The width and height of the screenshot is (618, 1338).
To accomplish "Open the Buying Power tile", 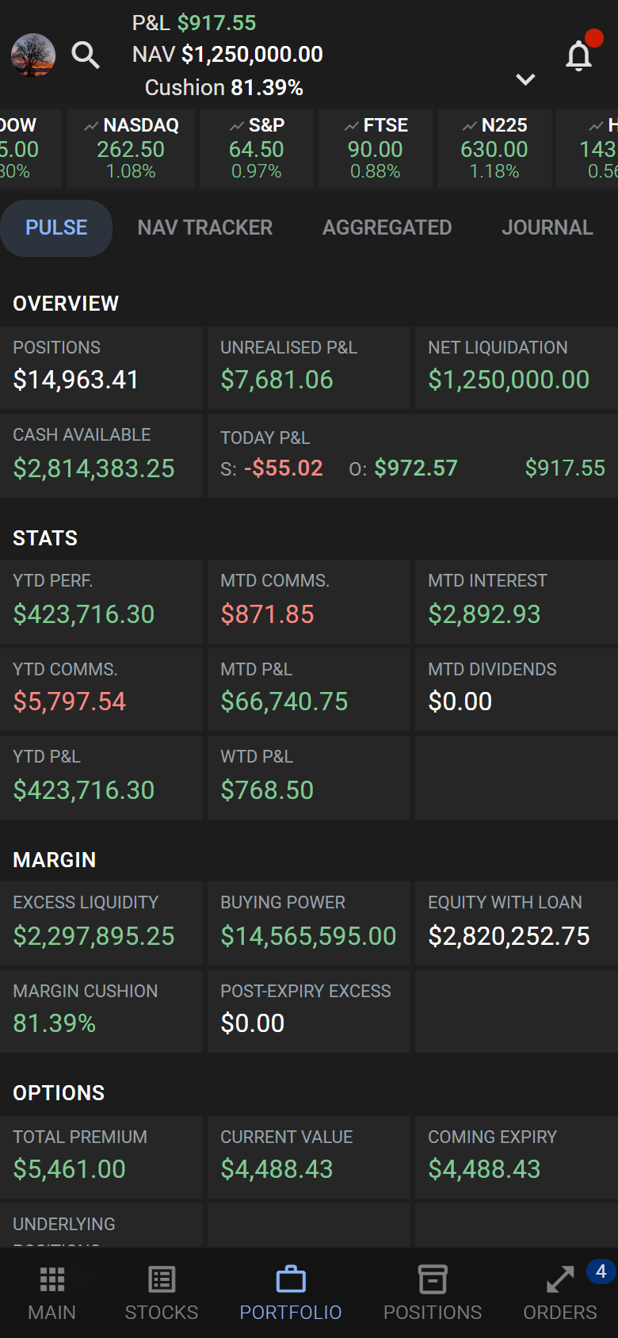I will pos(309,924).
